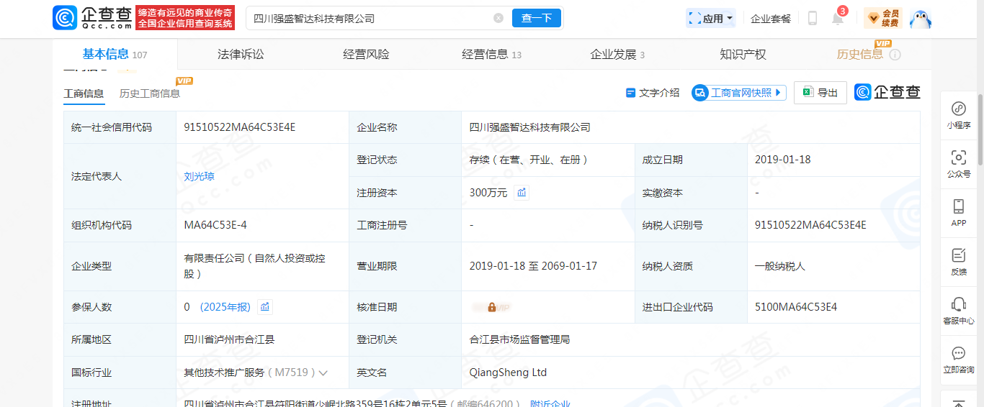Viewport: 984px width, 407px height.
Task: Expand the M7519 industry classification chevron
Action: pos(323,372)
